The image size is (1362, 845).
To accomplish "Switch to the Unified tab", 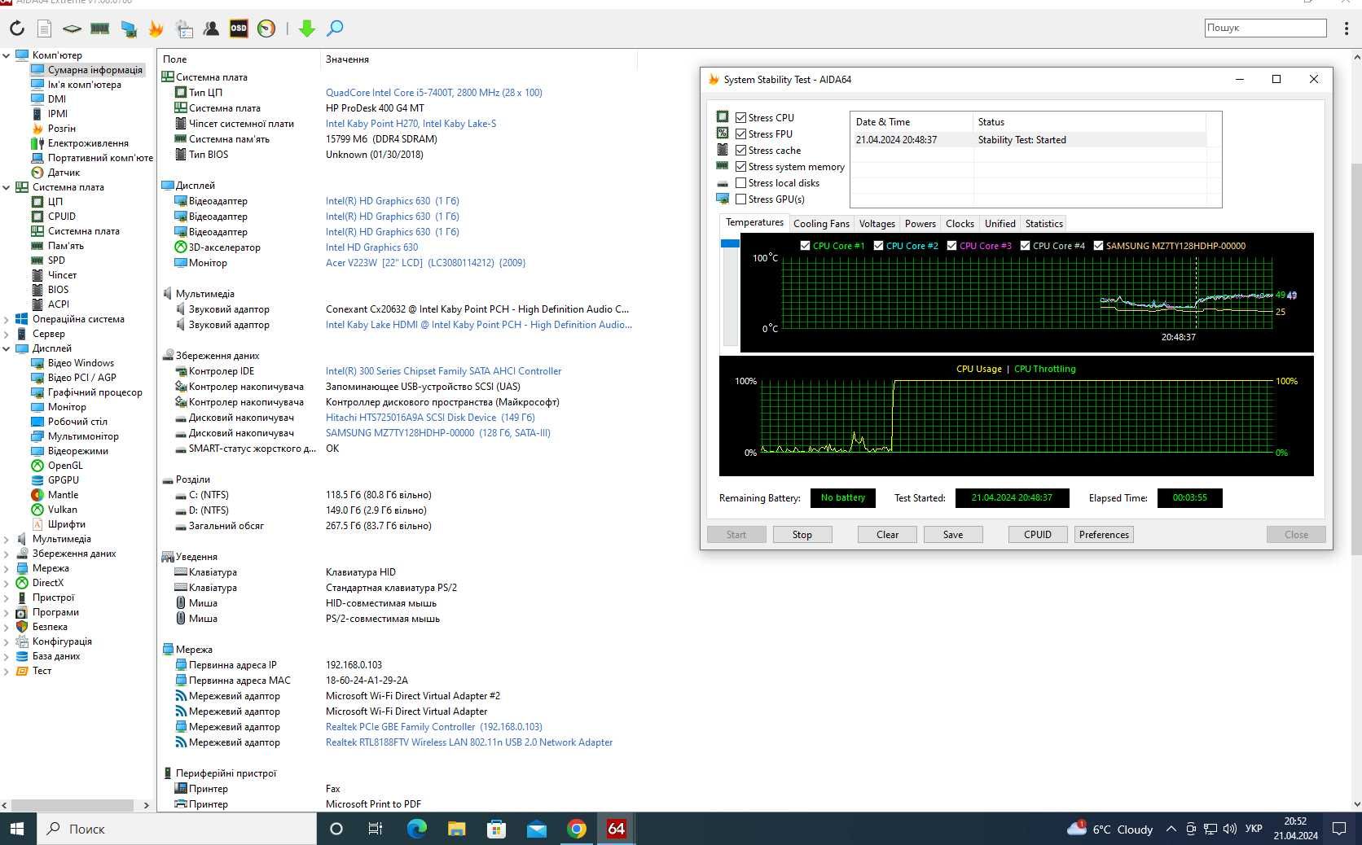I will 1000,224.
